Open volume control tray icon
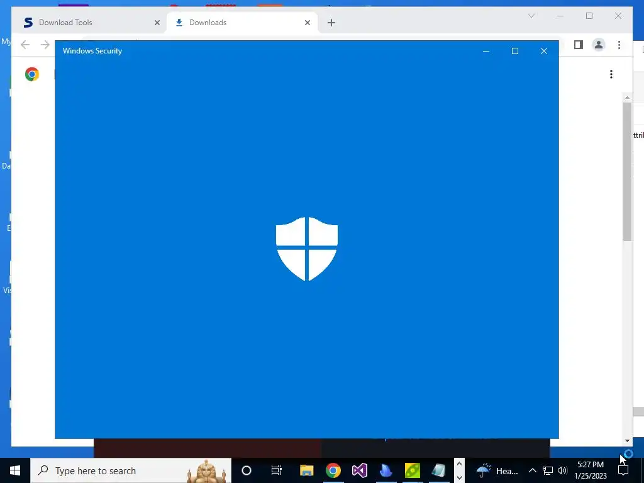The height and width of the screenshot is (483, 644). tap(562, 470)
